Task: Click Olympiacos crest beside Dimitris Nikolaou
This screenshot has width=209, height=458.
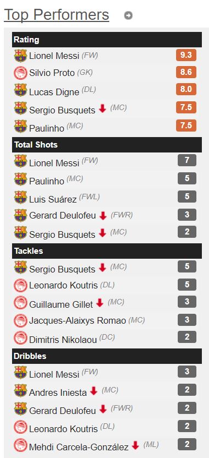Action: tap(20, 338)
